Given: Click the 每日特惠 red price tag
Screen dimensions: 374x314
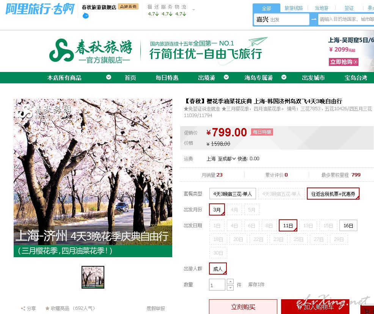Looking at the screenshot, I should pos(262,132).
